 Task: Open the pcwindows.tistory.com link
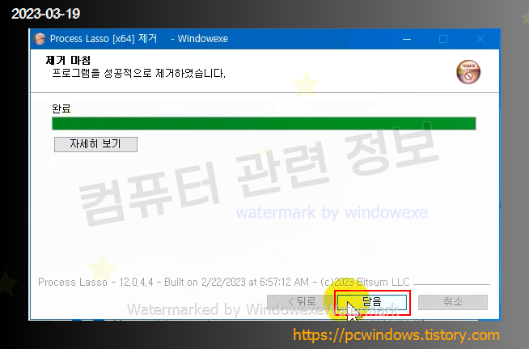pos(396,334)
